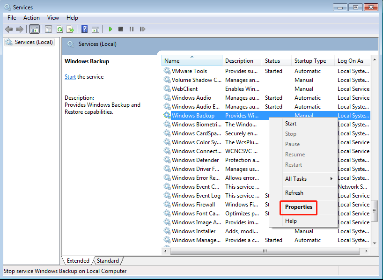Click Show/Hide Action Pane toolbar icon
Screen dimensions: 383x280
coord(96,29)
